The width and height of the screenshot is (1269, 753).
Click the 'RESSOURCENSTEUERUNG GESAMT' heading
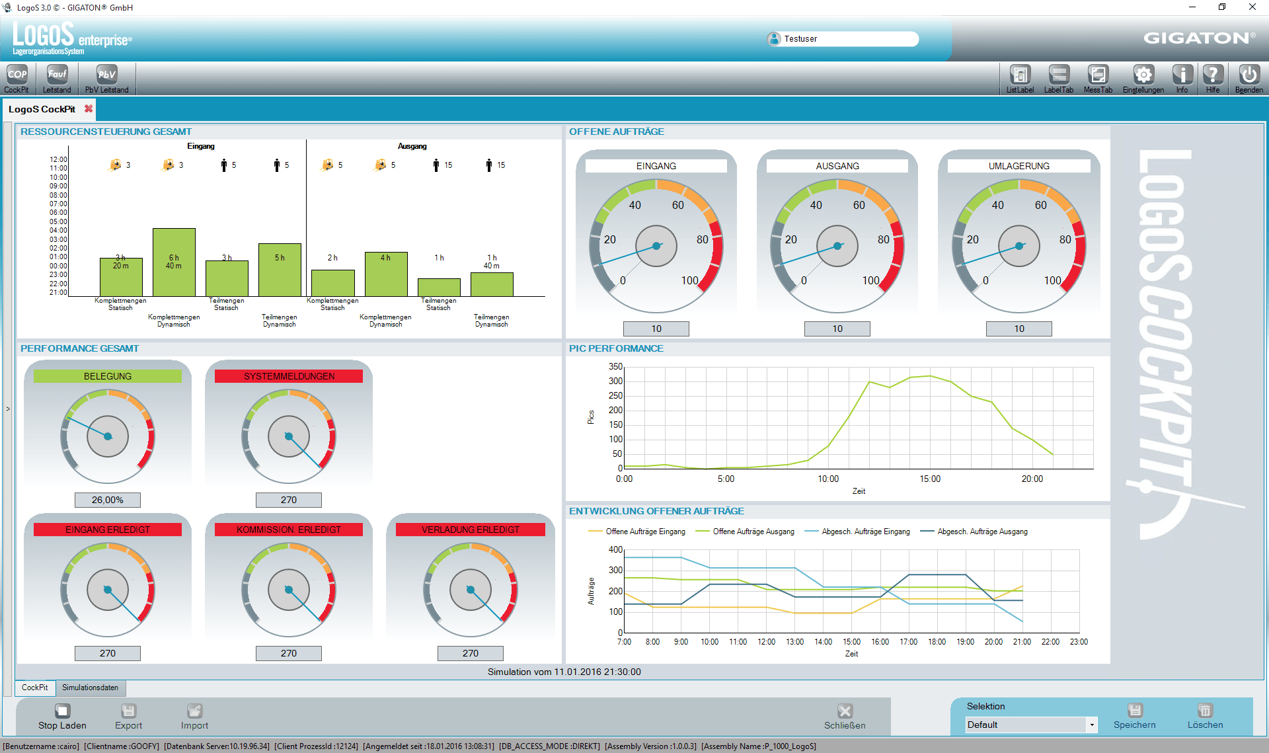106,132
